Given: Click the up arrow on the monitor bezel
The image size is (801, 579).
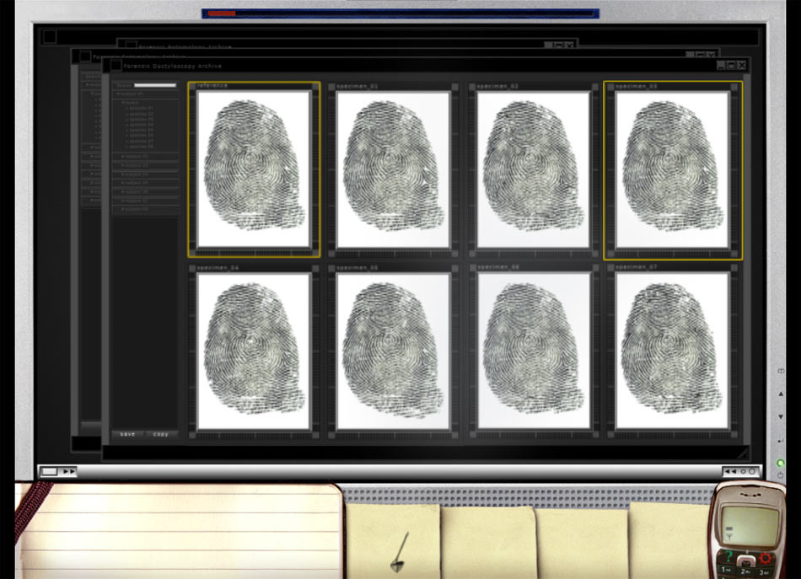Looking at the screenshot, I should (781, 394).
